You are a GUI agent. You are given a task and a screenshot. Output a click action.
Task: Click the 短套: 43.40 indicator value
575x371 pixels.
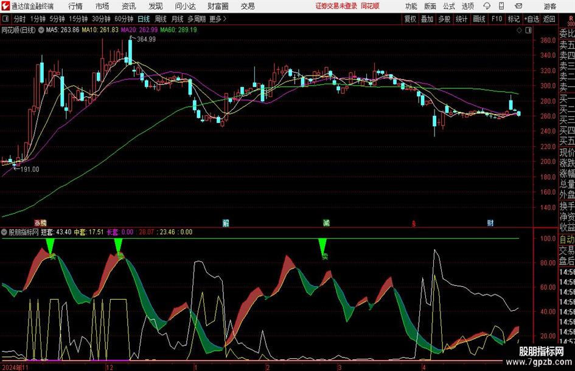56,232
